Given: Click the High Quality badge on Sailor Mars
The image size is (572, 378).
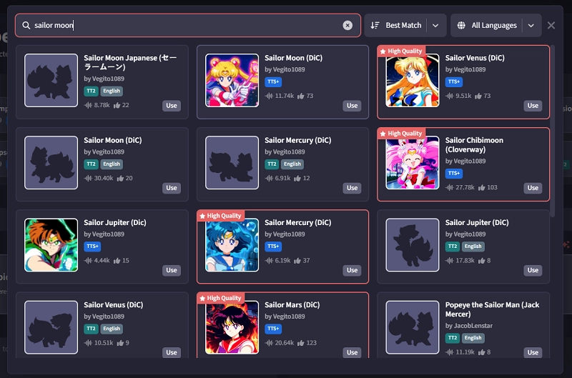Looking at the screenshot, I should pos(220,298).
